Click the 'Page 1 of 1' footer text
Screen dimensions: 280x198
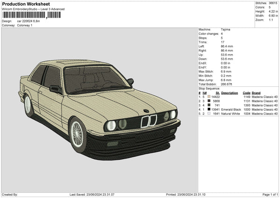(x=270, y=194)
